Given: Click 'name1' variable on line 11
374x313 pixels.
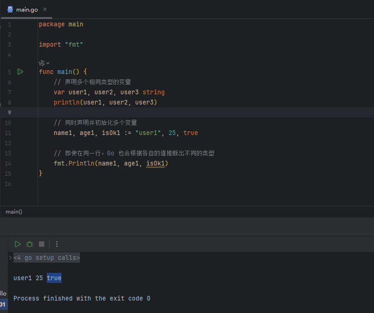Looking at the screenshot, I should [x=63, y=133].
